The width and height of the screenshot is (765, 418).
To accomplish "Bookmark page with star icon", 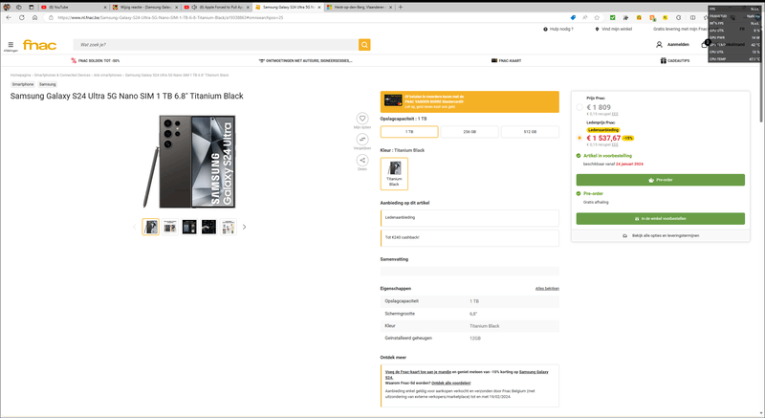I will 597,17.
